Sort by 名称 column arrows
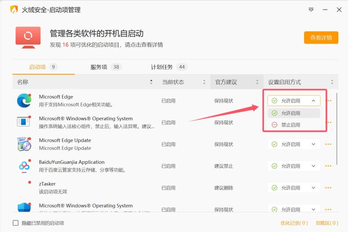 151,82
